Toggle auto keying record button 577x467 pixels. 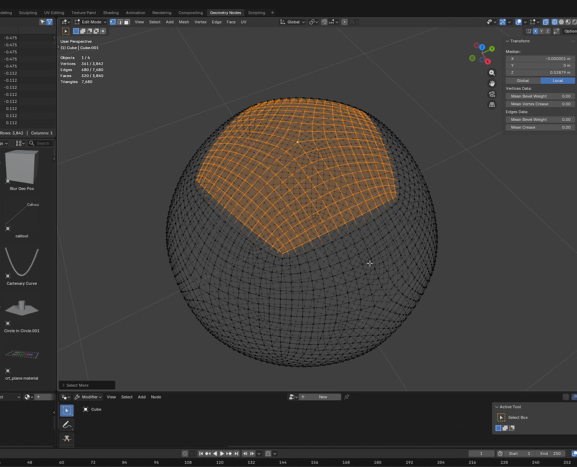pos(185,454)
